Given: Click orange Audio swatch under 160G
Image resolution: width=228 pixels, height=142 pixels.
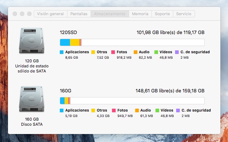Looking at the screenshot, I should [x=137, y=110].
